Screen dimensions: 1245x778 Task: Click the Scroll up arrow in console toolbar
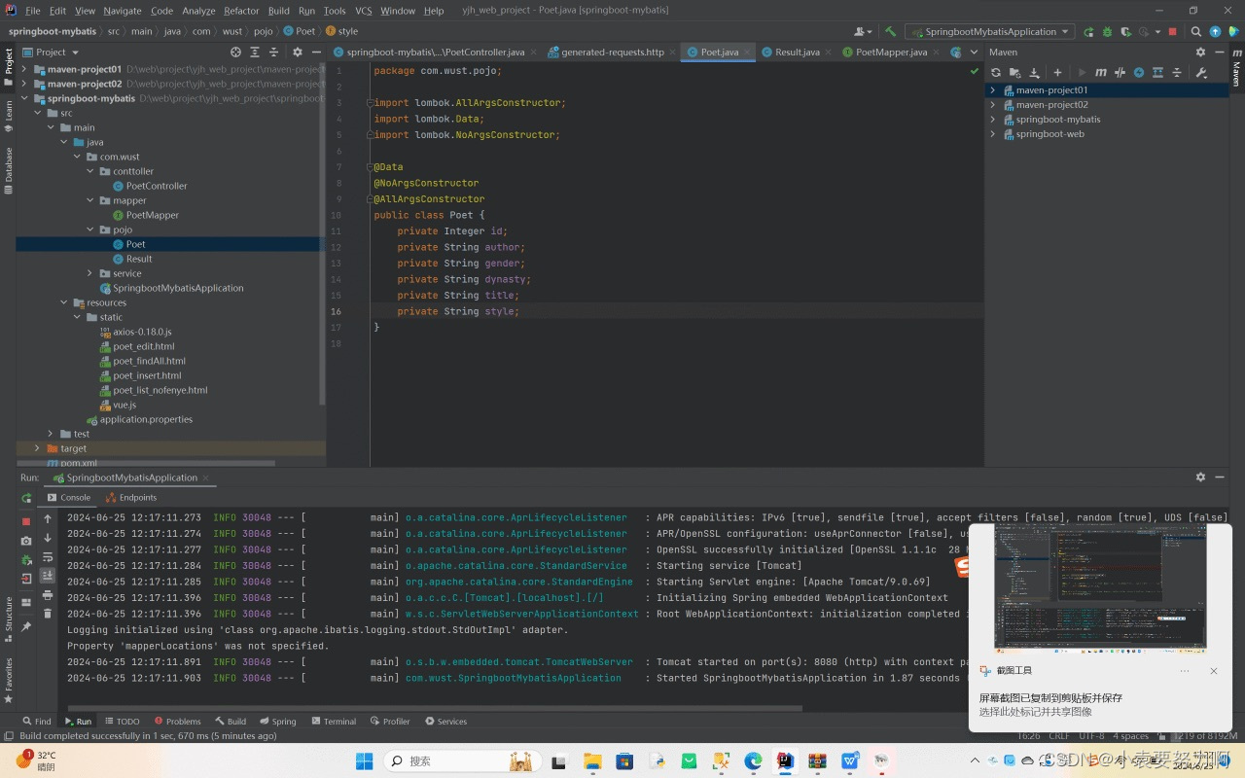click(48, 518)
